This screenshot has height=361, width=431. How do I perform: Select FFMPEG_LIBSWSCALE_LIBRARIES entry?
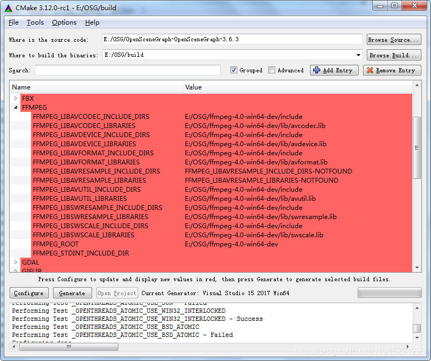[84, 235]
